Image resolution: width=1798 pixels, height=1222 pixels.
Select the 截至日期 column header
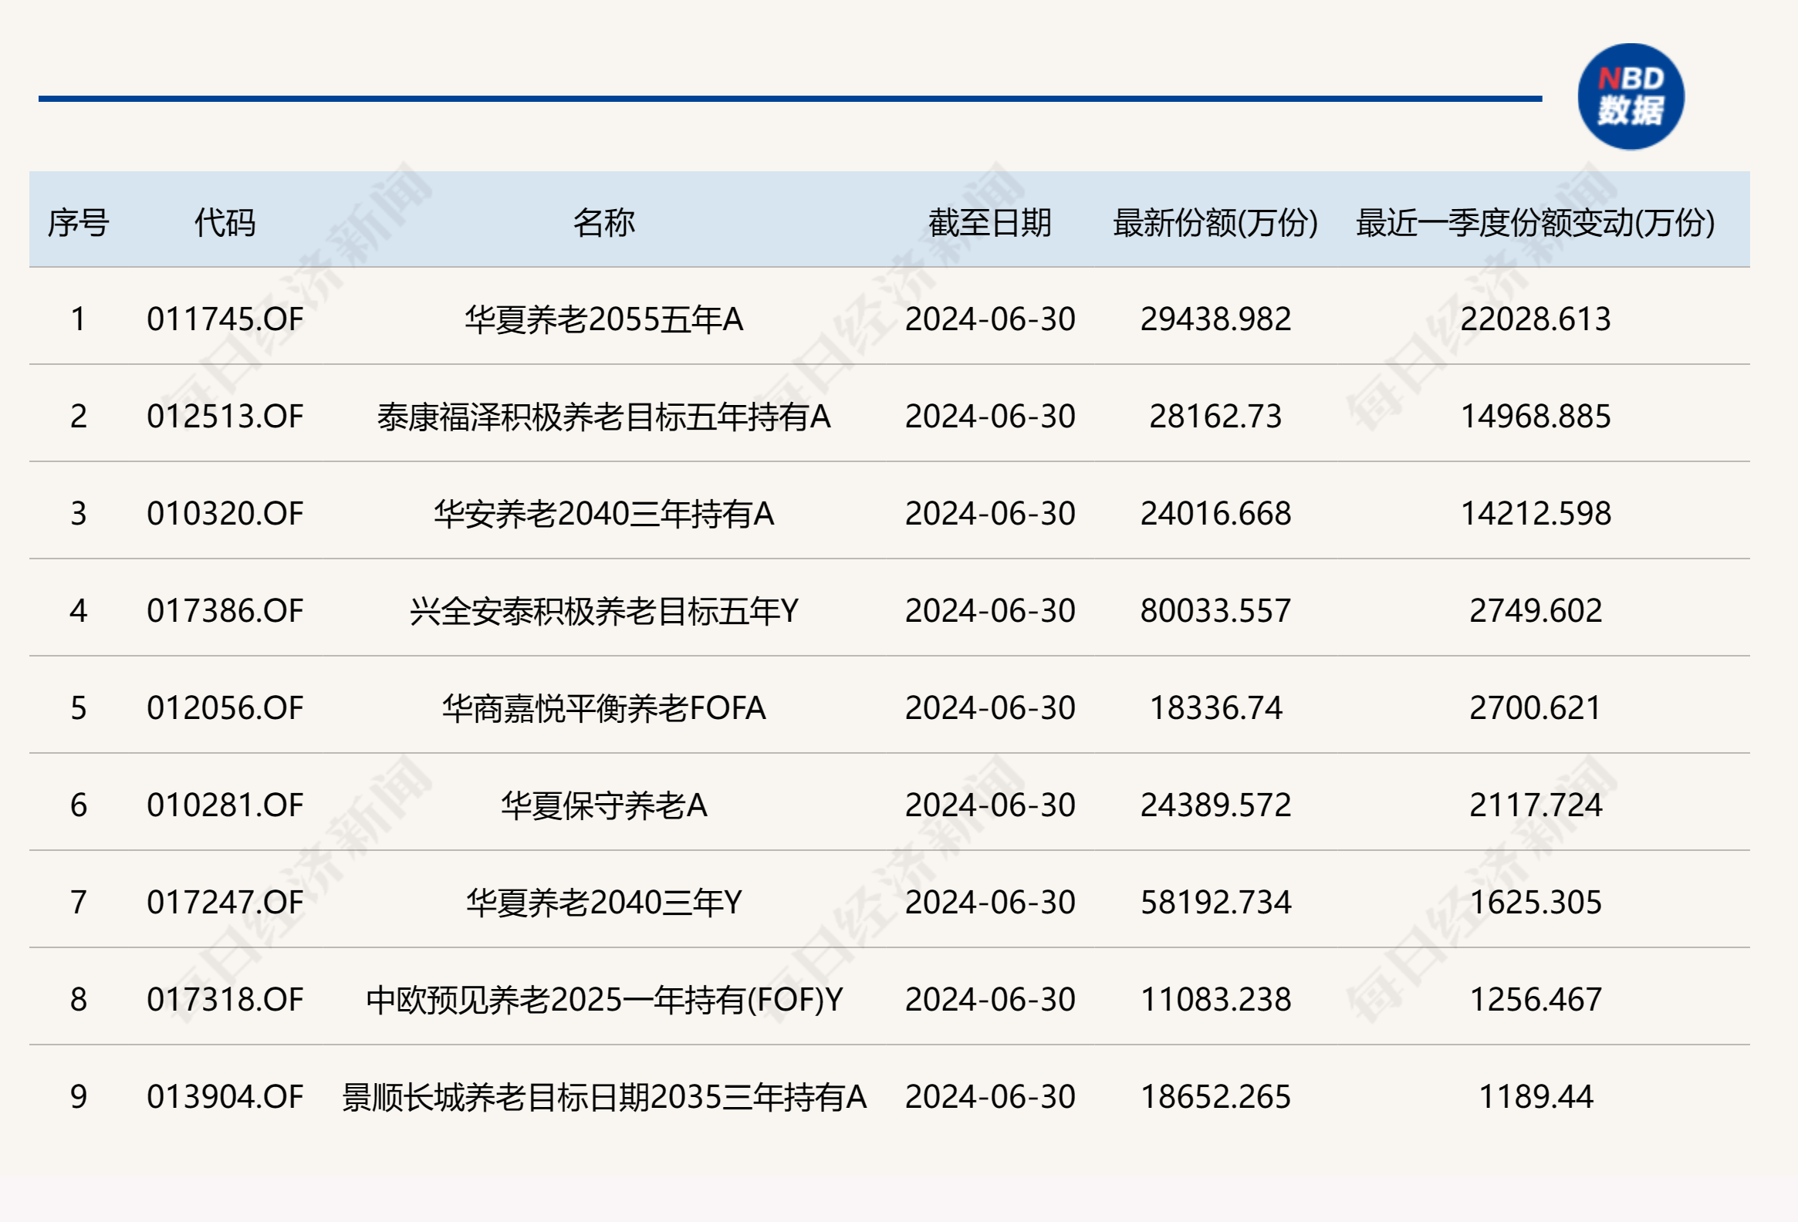pyautogui.click(x=989, y=223)
